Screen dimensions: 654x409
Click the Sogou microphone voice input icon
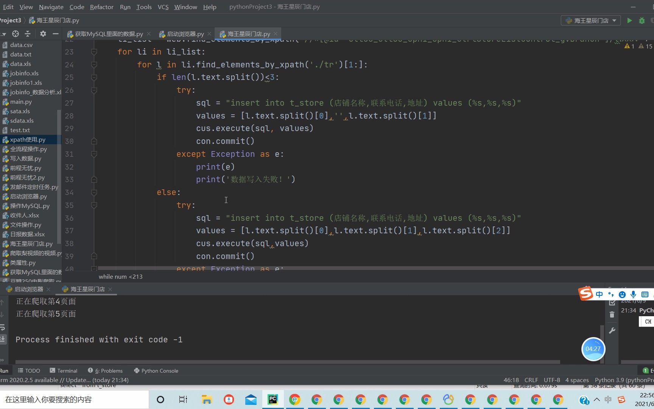click(633, 294)
